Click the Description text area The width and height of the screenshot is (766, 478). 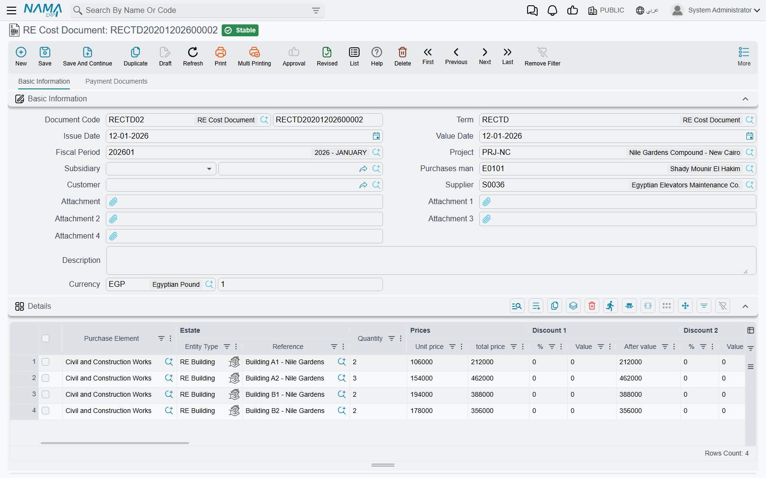[x=431, y=261]
